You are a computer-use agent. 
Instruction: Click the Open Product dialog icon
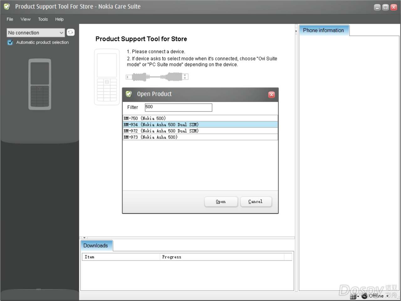[129, 94]
